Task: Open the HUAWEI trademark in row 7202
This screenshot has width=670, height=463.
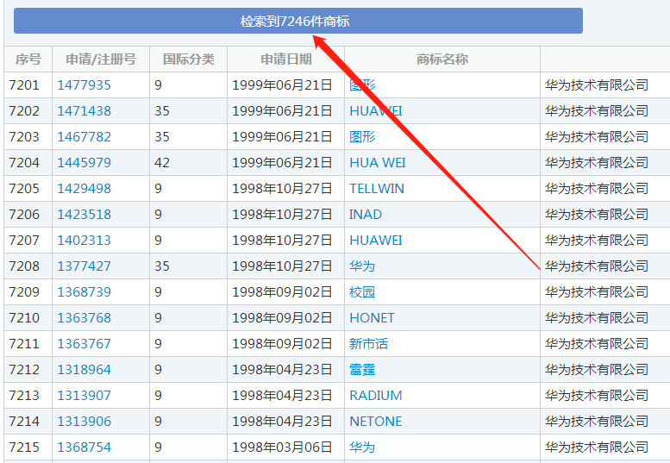Action: [376, 111]
